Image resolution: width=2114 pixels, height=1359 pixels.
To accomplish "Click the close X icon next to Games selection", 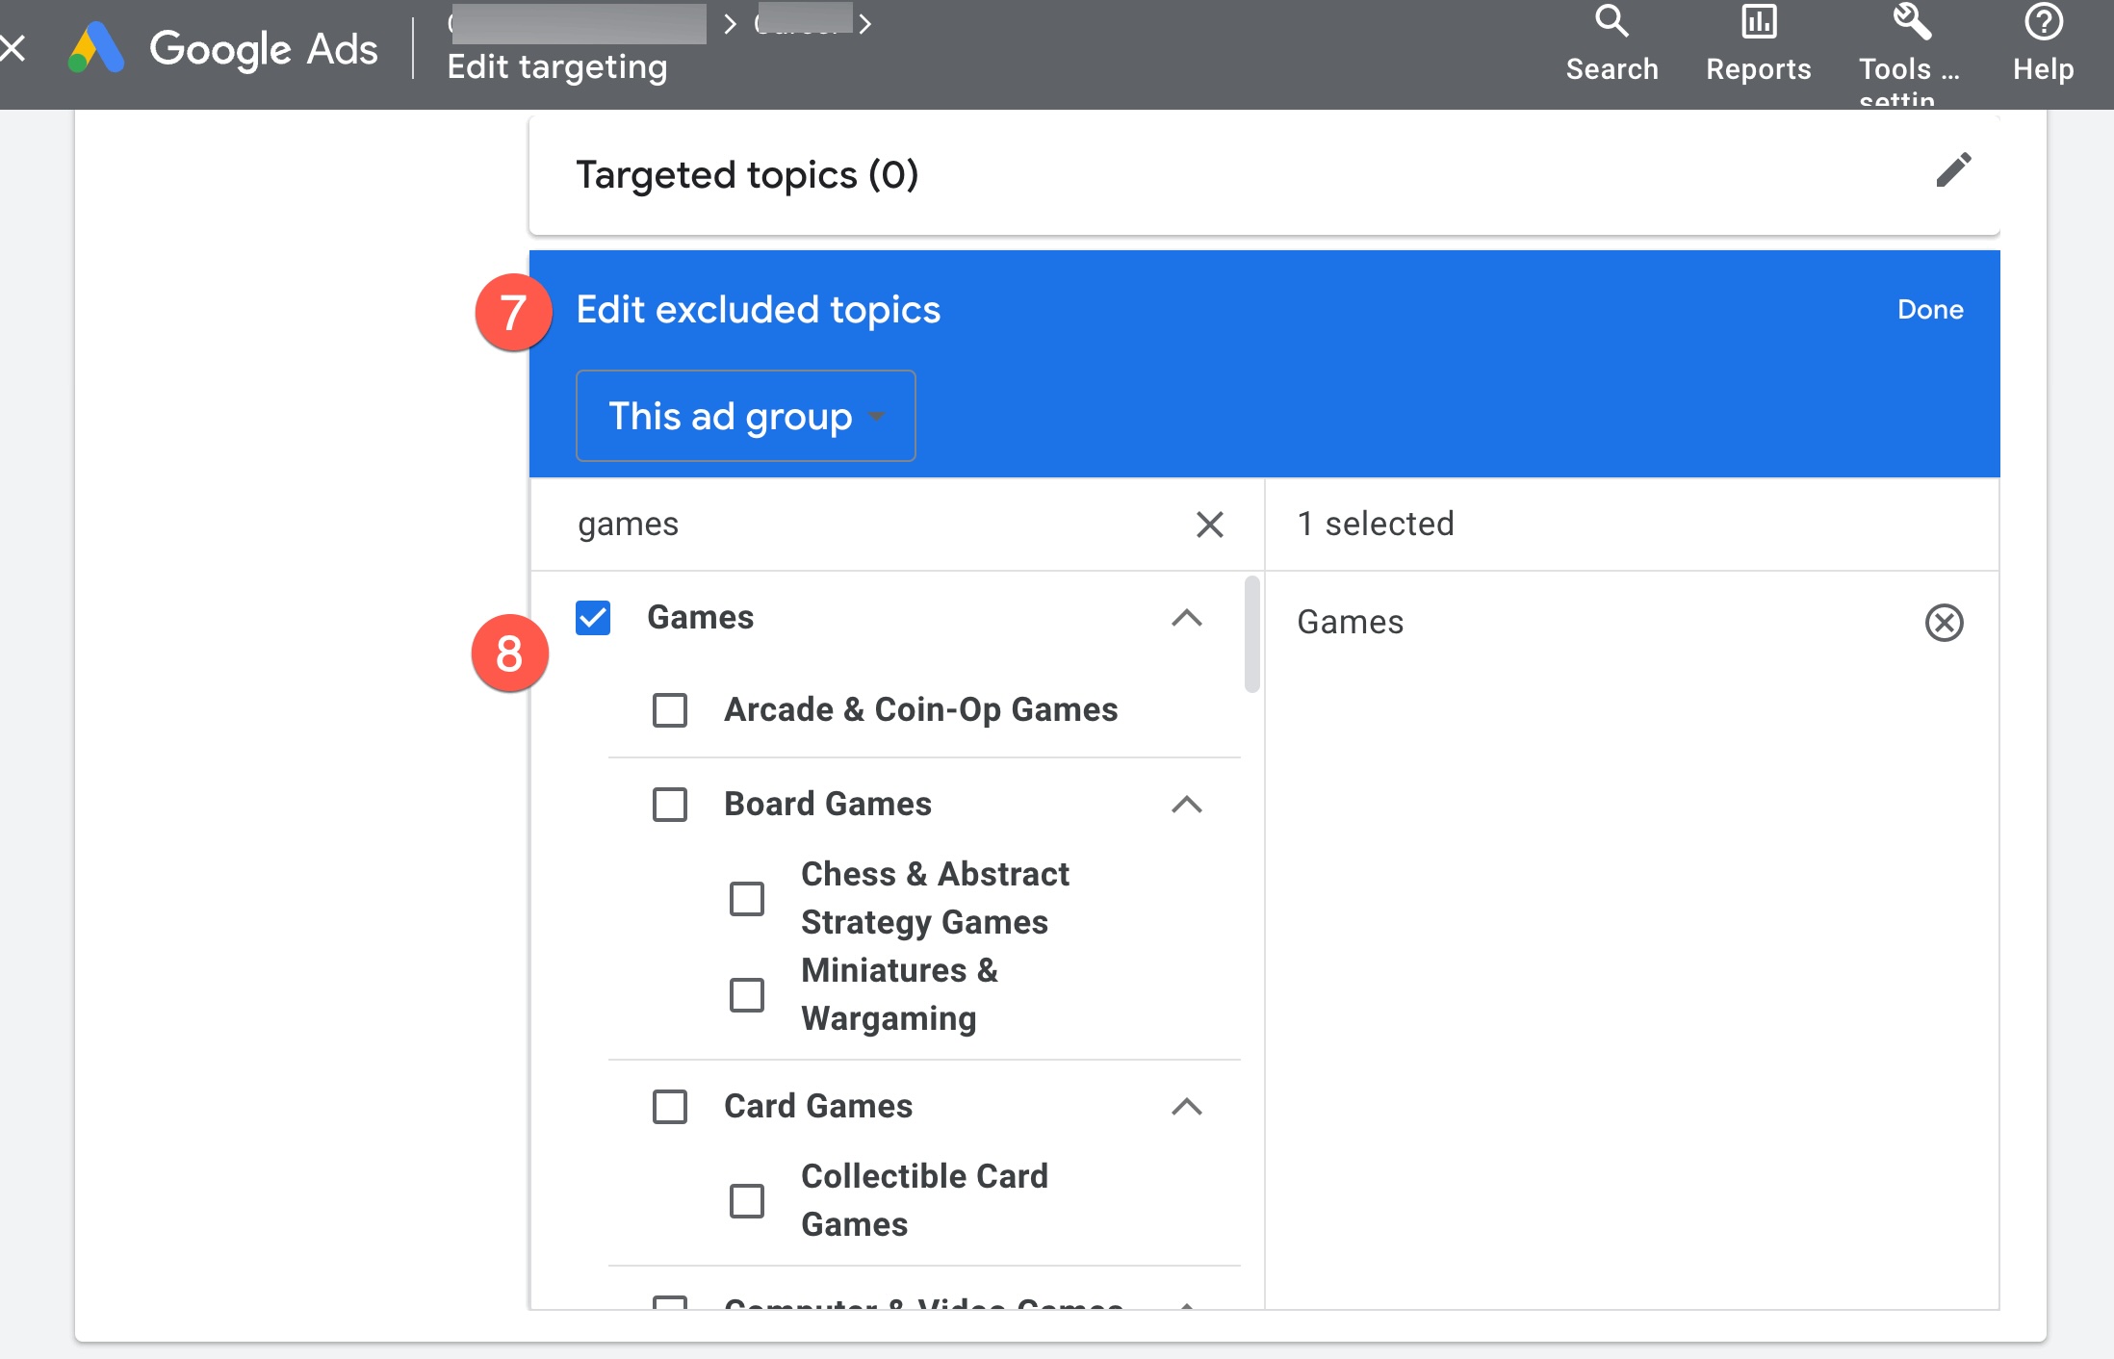I will [x=1945, y=623].
